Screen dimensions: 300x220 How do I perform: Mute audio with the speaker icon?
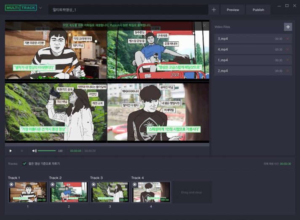pyautogui.click(x=34, y=150)
